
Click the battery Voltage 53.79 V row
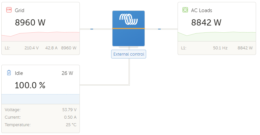click(x=41, y=110)
